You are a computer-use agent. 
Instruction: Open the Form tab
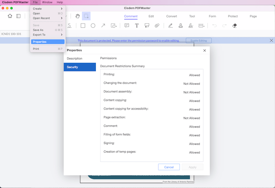pyautogui.click(x=213, y=16)
